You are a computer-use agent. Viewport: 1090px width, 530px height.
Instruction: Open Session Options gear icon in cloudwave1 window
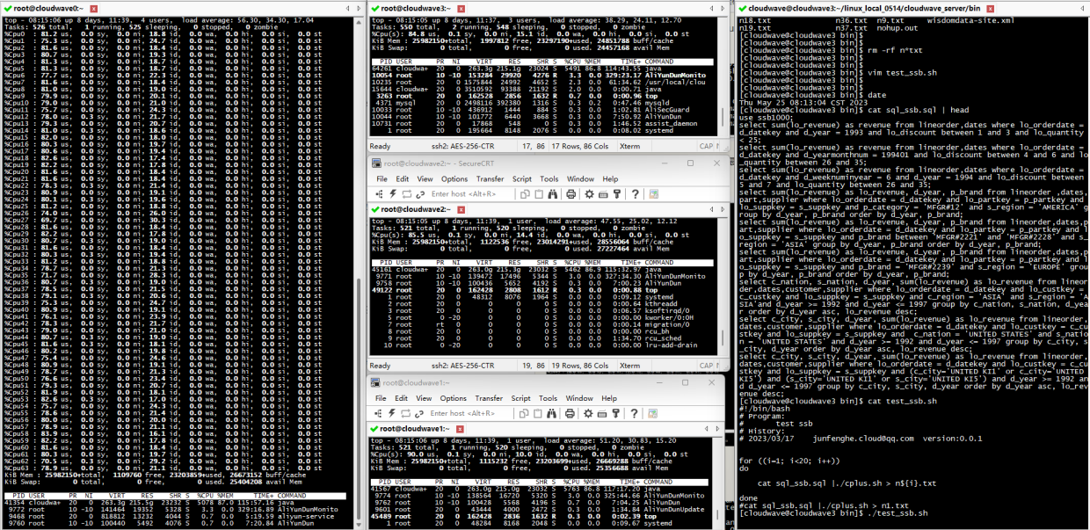click(588, 413)
